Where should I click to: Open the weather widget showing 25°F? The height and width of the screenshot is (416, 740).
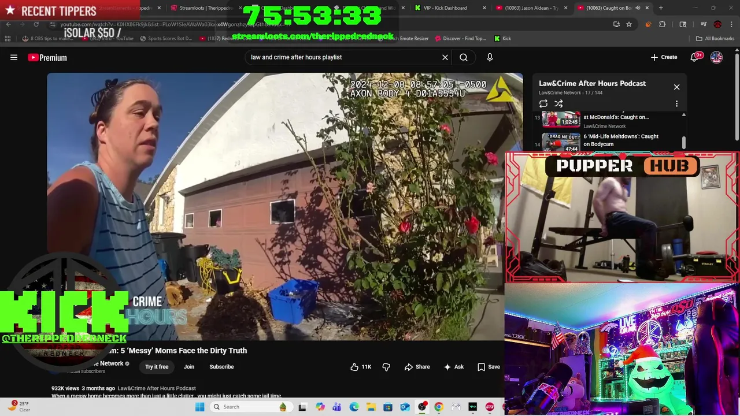click(17, 407)
